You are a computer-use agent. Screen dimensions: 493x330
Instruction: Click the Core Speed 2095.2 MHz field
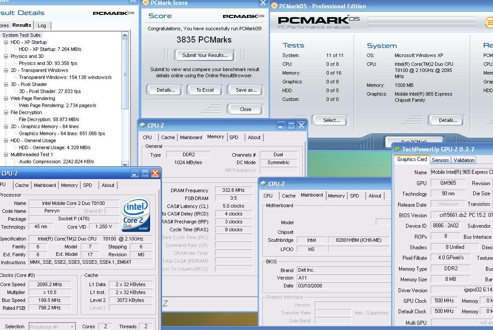(50, 284)
